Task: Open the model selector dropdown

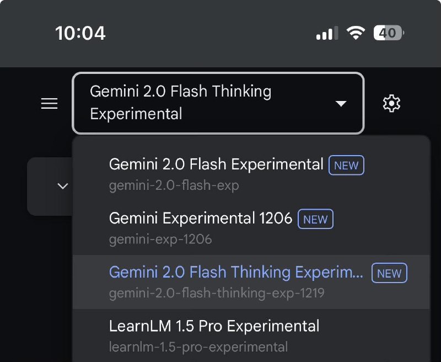Action: click(218, 103)
